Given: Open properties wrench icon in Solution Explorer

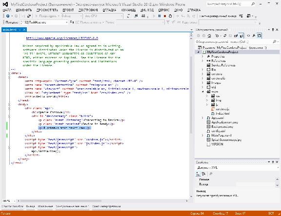Looking at the screenshot, I should (254, 36).
